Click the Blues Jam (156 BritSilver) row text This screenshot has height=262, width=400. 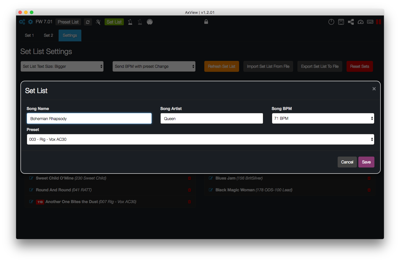[x=239, y=178]
